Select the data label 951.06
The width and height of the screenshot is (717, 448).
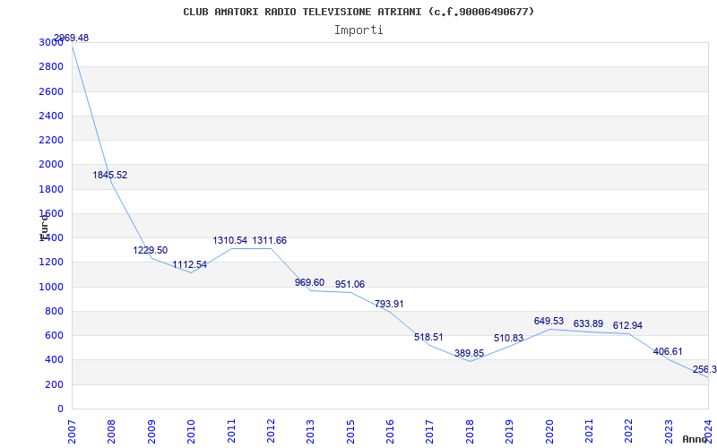[350, 284]
